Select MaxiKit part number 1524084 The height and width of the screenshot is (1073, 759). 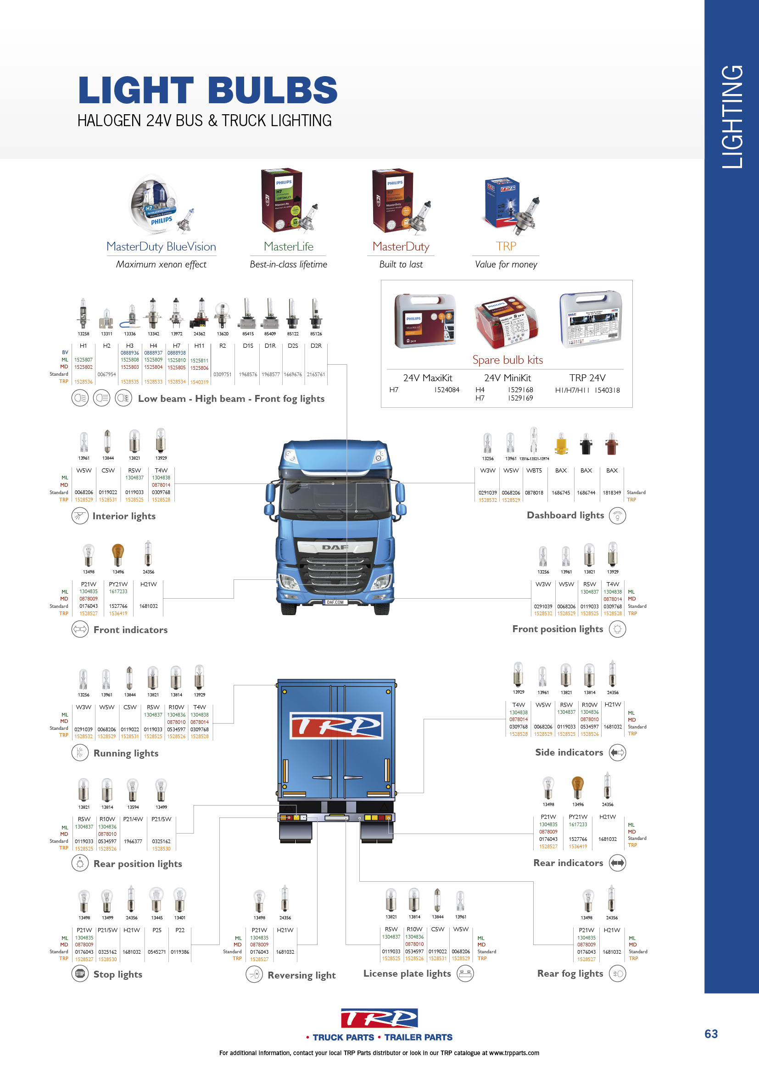pyautogui.click(x=447, y=390)
